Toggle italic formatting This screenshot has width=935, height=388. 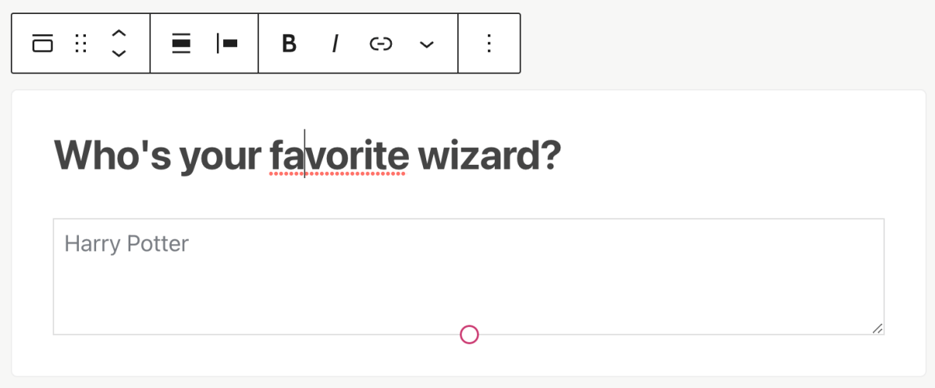coord(335,44)
